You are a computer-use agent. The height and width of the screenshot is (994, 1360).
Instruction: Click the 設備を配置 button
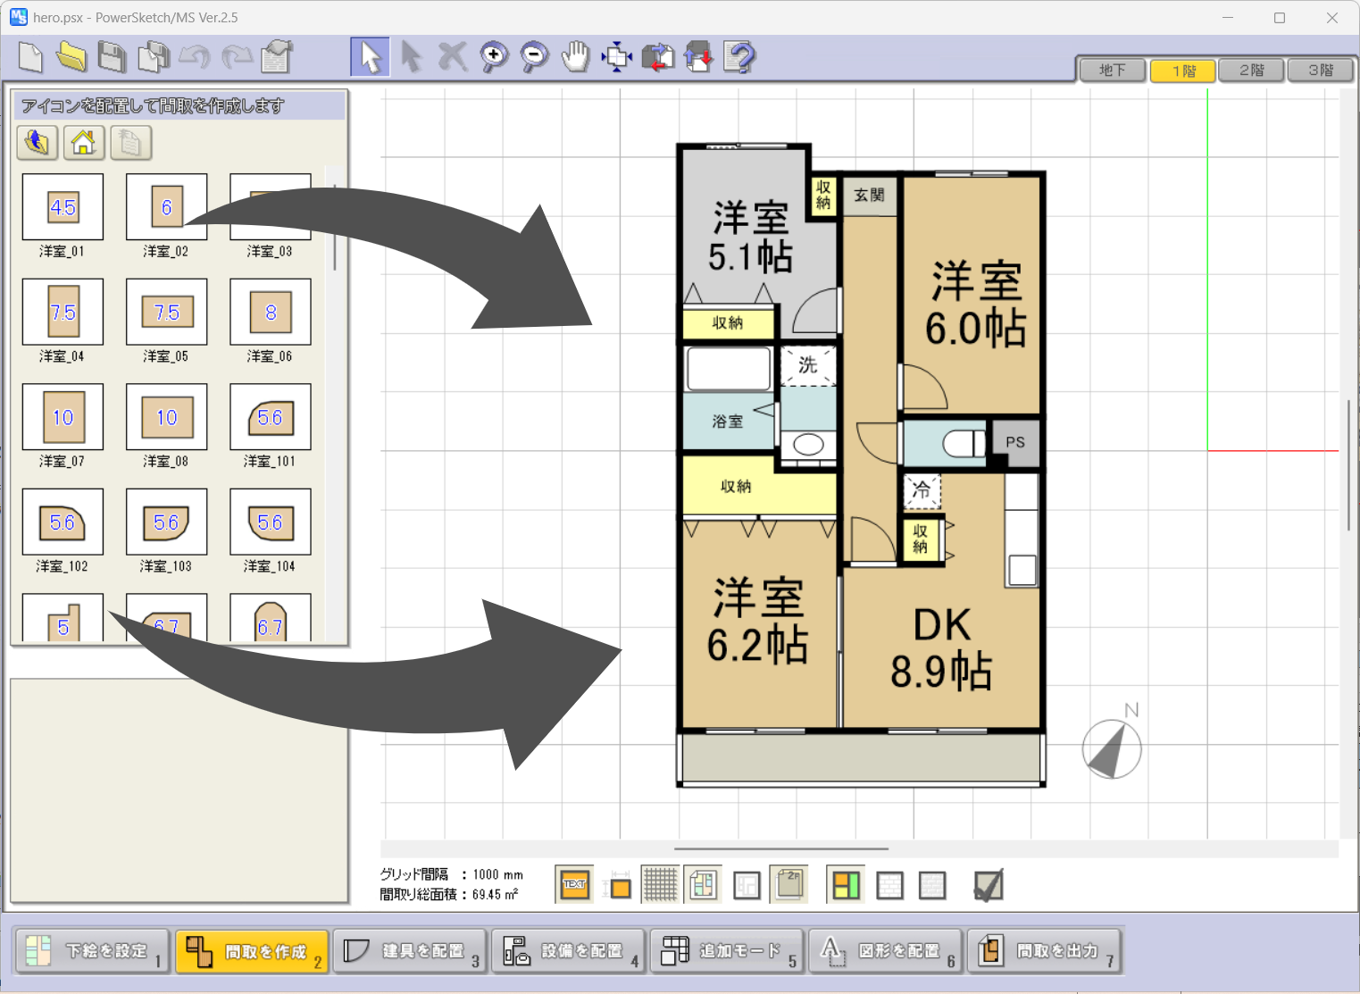click(567, 950)
